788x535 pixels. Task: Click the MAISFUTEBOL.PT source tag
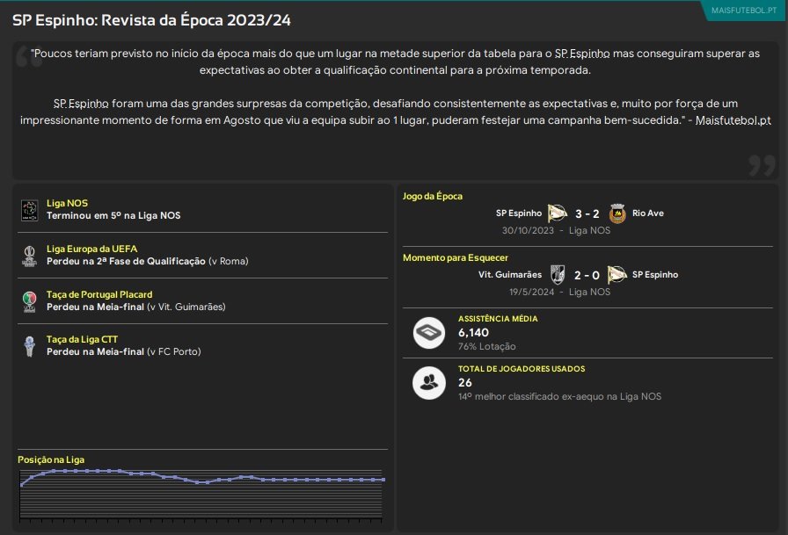[744, 10]
